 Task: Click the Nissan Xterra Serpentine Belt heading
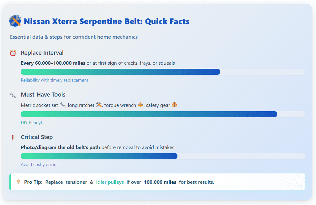tap(107, 21)
